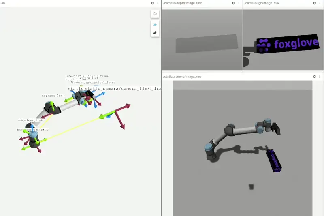Viewport: 324px width, 216px height.
Task: Click the /camera/depth/image_raw panel title
Action: click(x=182, y=3)
